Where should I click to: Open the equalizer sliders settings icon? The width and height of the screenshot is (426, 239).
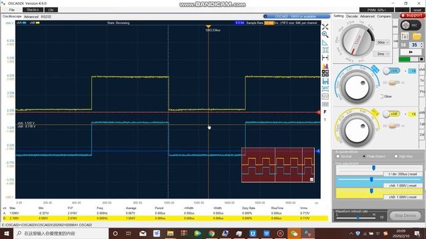click(x=405, y=36)
